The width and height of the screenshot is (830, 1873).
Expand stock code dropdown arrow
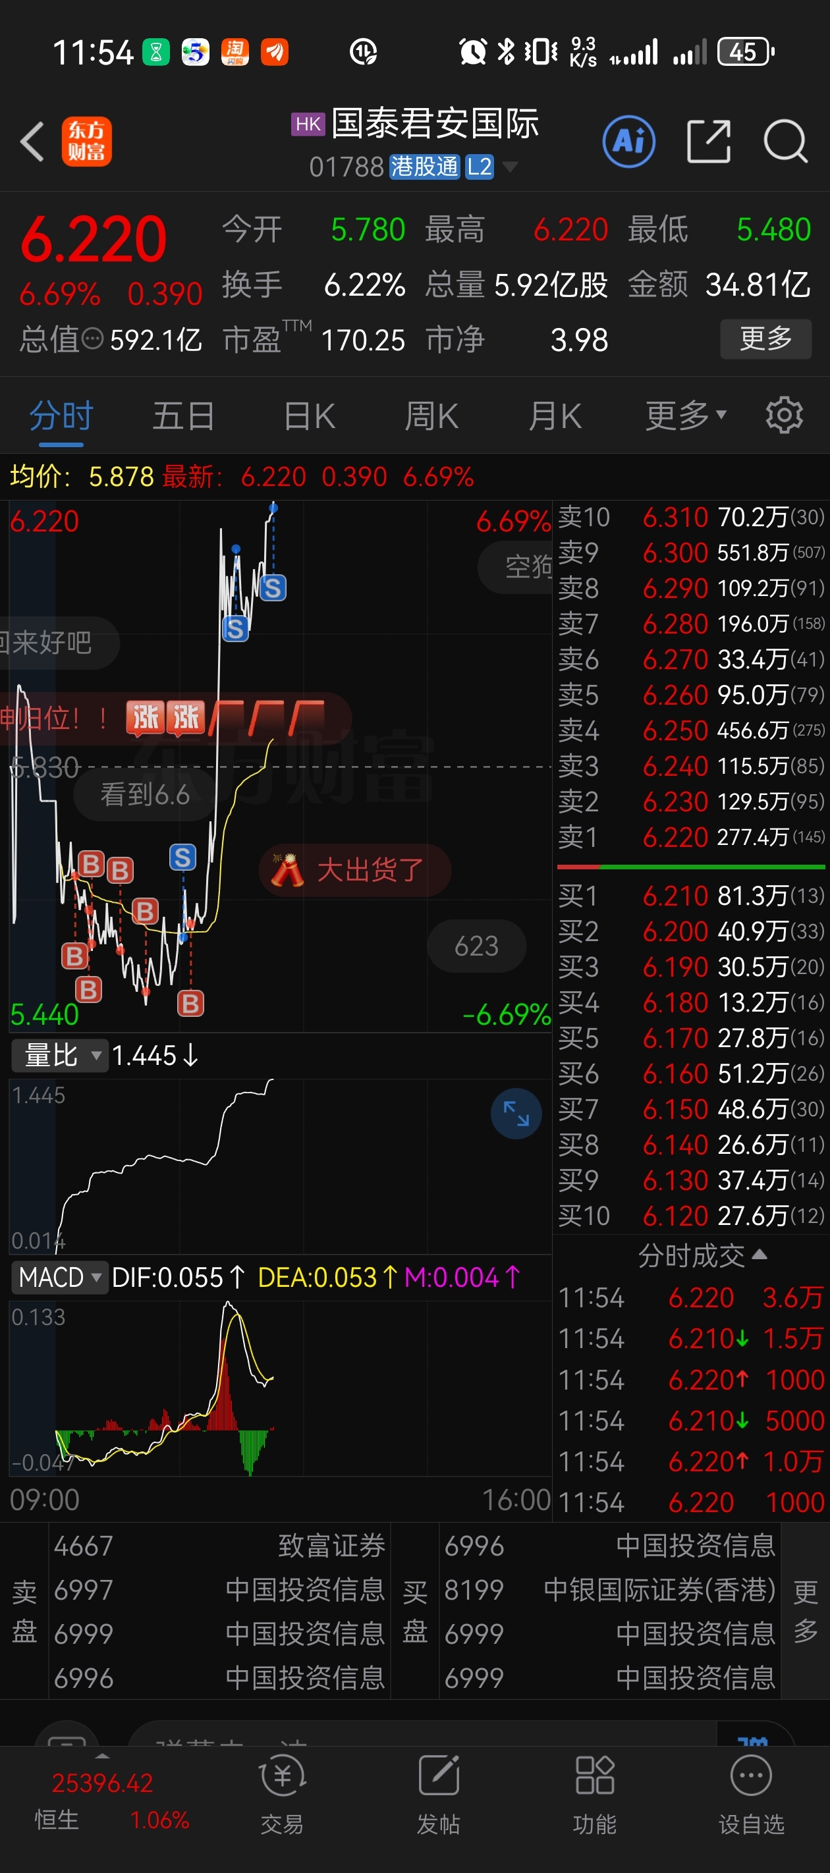pyautogui.click(x=511, y=167)
